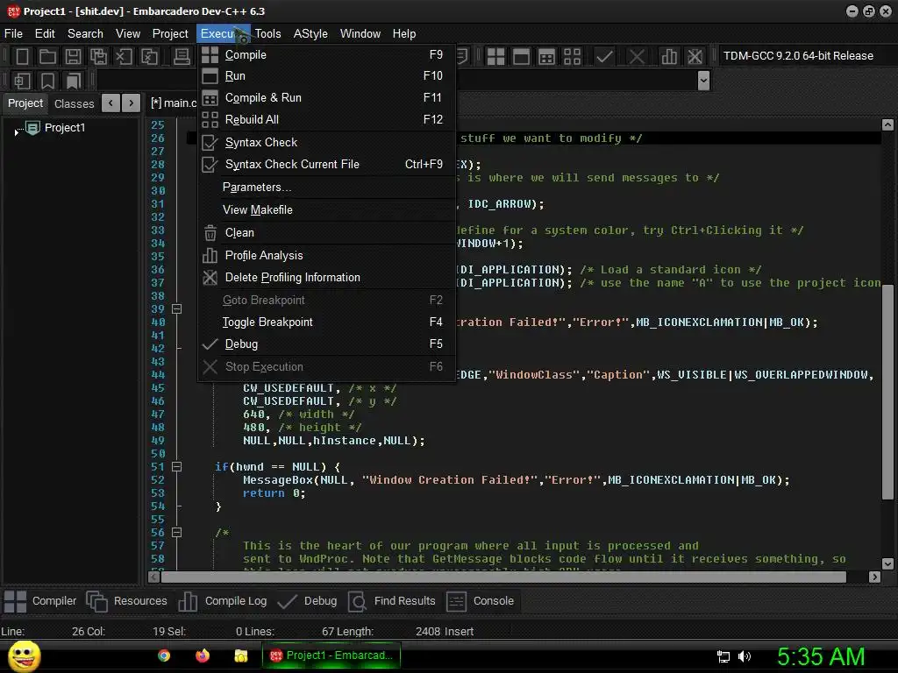Screen dimensions: 898x673
Task: Collapse the code fold at line 39
Action: (177, 309)
